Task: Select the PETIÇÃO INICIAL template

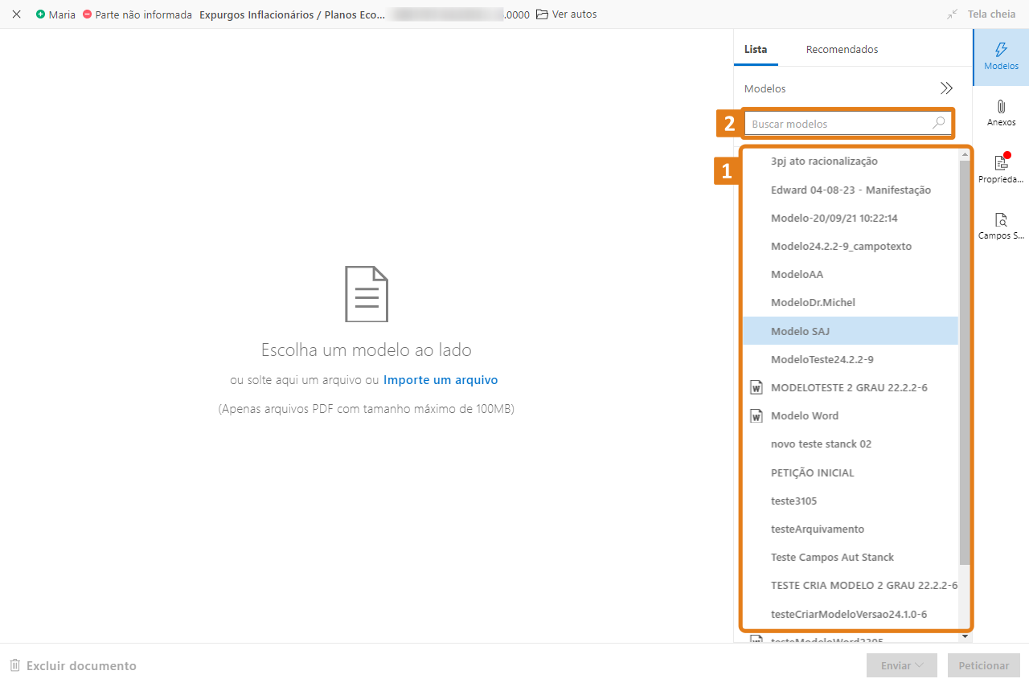Action: click(812, 472)
